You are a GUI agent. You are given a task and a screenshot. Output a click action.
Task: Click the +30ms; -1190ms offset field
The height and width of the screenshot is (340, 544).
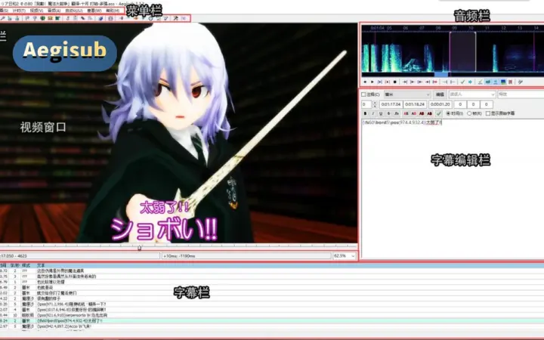pos(246,255)
